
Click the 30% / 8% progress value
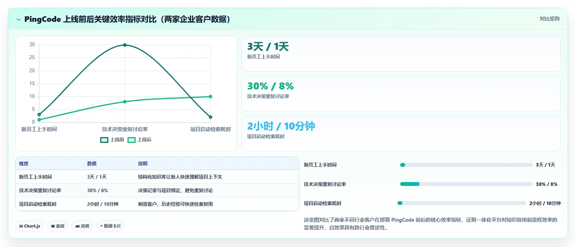(547, 184)
